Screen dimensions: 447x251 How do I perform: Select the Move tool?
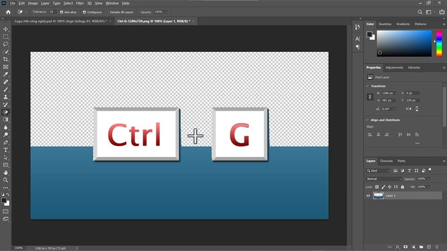(6, 29)
